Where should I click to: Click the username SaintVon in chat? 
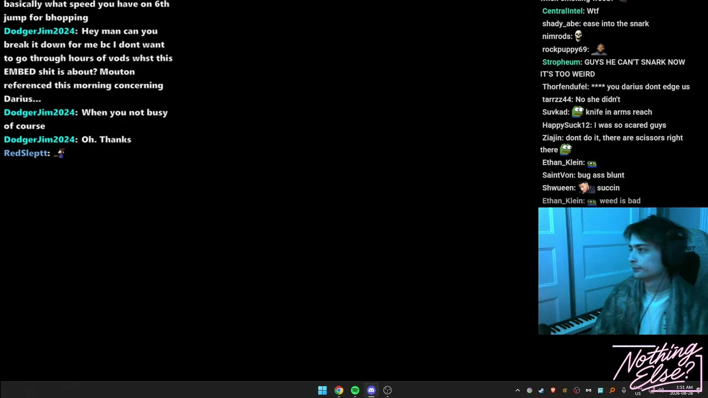558,175
